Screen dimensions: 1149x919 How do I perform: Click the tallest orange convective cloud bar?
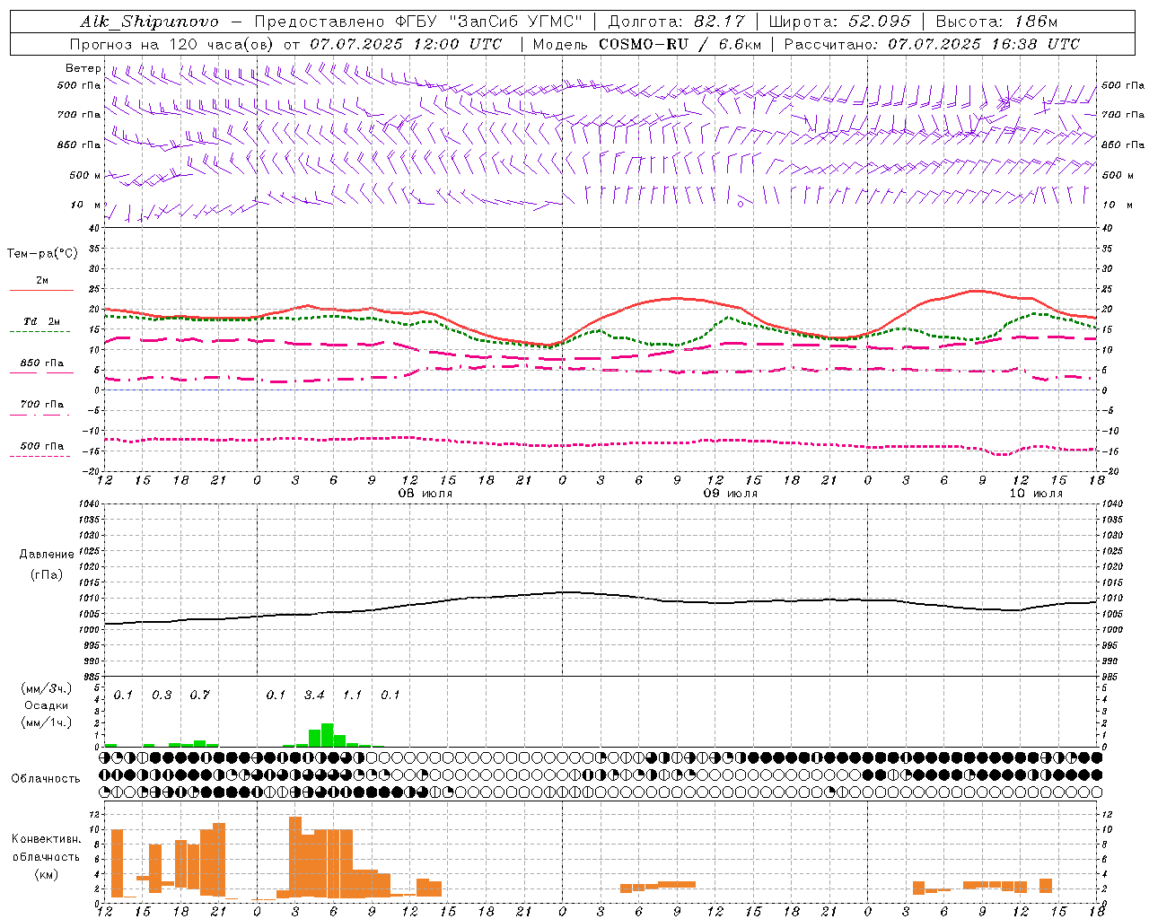295,857
